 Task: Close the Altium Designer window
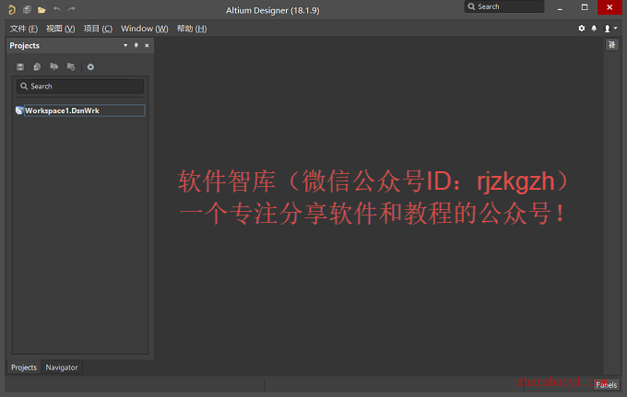pos(609,7)
